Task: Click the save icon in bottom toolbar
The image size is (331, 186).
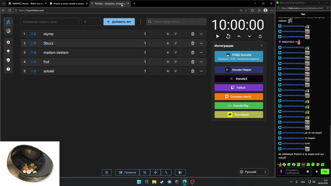Action: point(107,172)
